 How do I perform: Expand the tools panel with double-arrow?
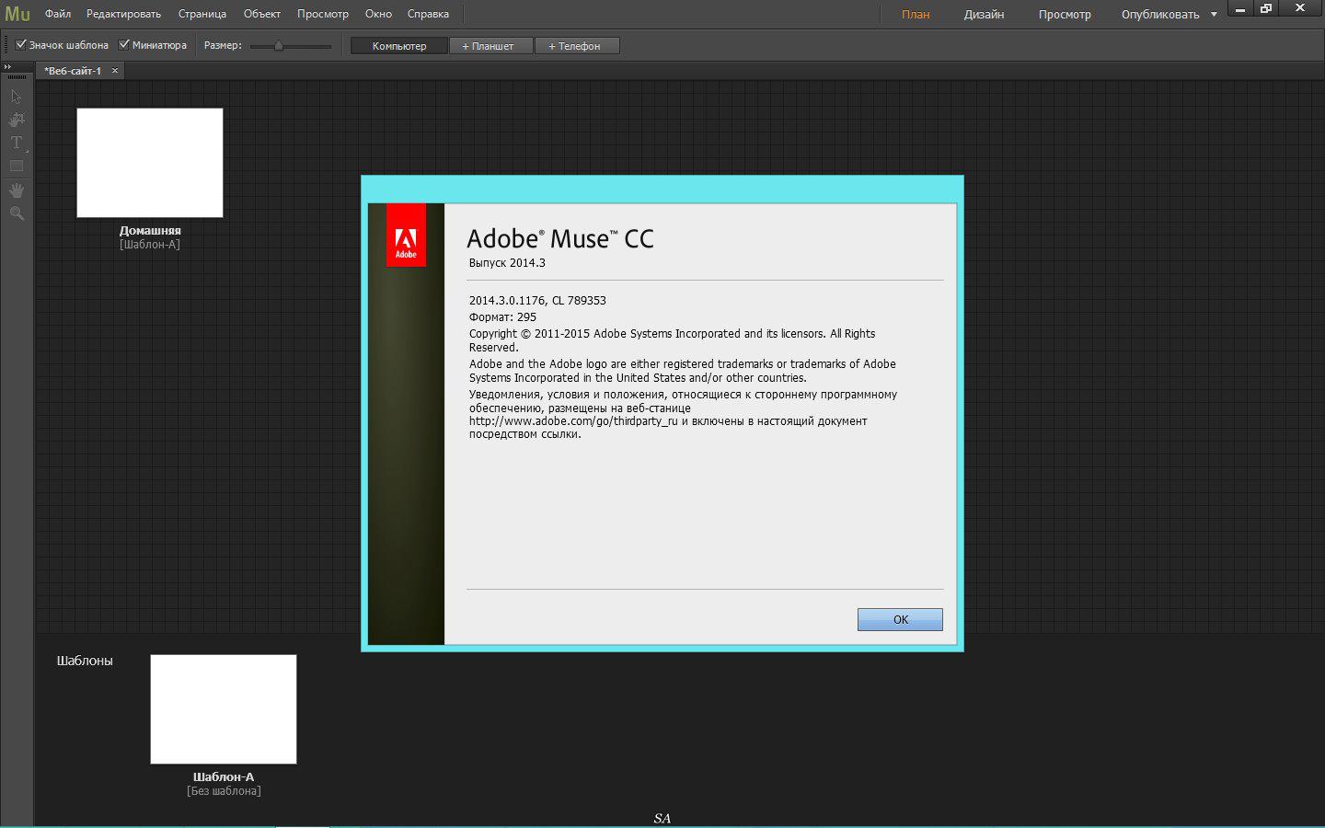click(x=7, y=66)
